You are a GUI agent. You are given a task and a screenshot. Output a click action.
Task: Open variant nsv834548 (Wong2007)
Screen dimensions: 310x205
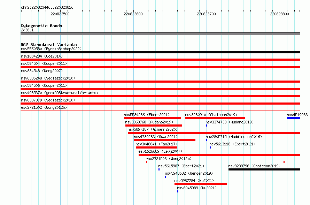click(42, 71)
